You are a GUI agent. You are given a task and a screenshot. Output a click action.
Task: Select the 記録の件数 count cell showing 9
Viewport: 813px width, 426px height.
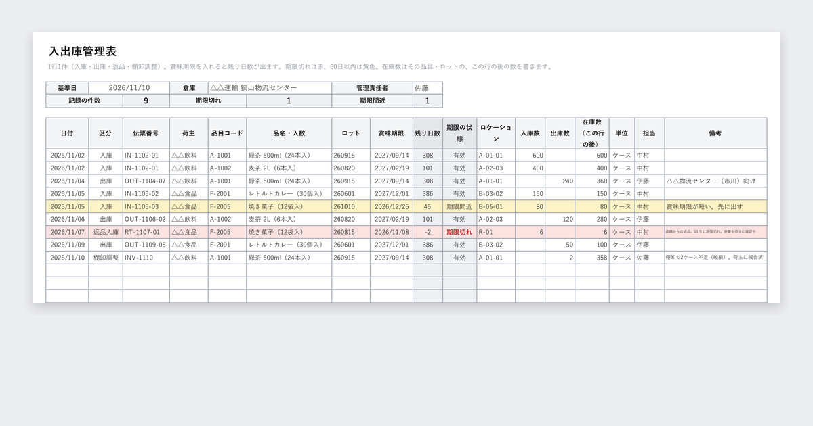(x=146, y=101)
